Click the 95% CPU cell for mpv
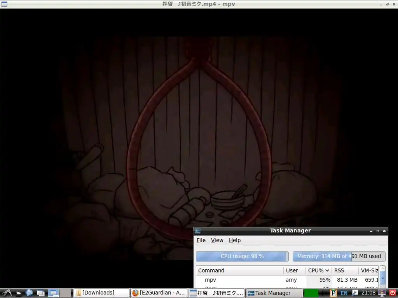The height and width of the screenshot is (298, 398). coord(325,280)
